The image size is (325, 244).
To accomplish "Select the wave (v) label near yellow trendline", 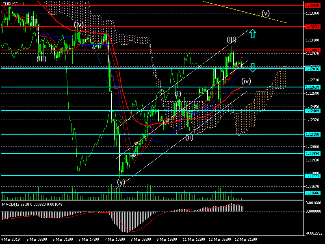I will coord(266,13).
